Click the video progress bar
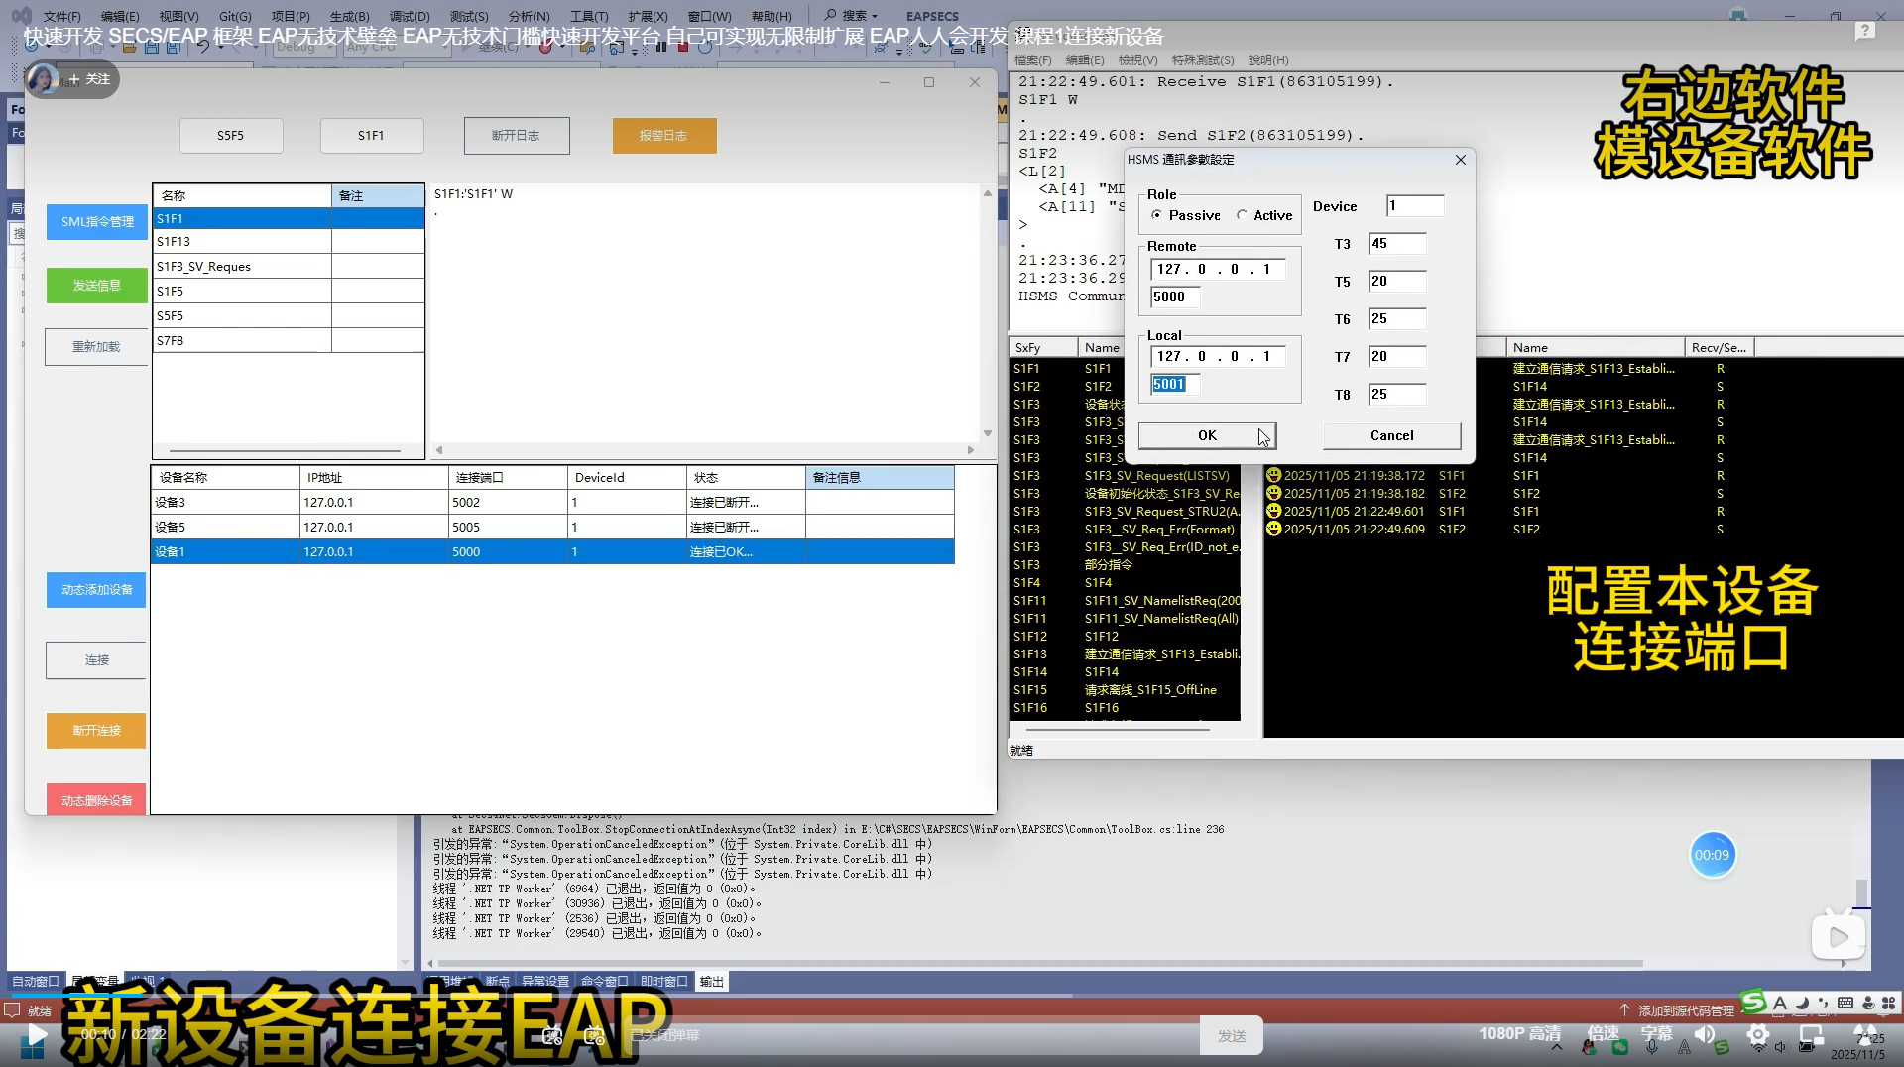 point(952,995)
